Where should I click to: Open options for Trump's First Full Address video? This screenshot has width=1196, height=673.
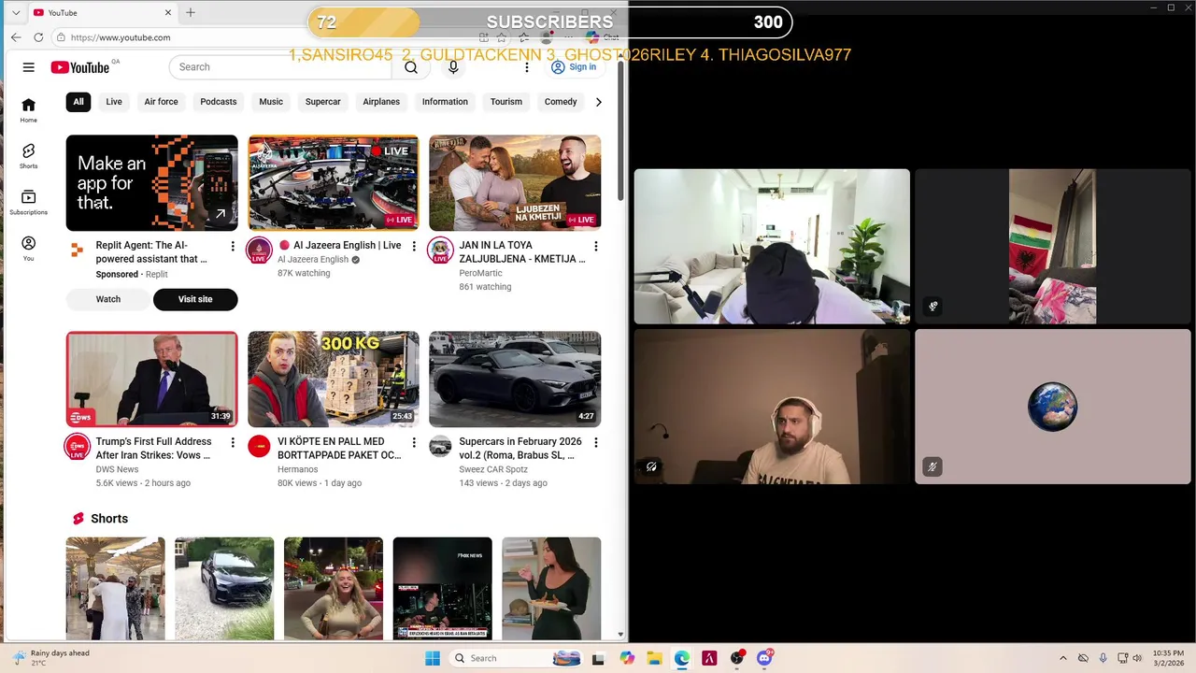(x=233, y=442)
